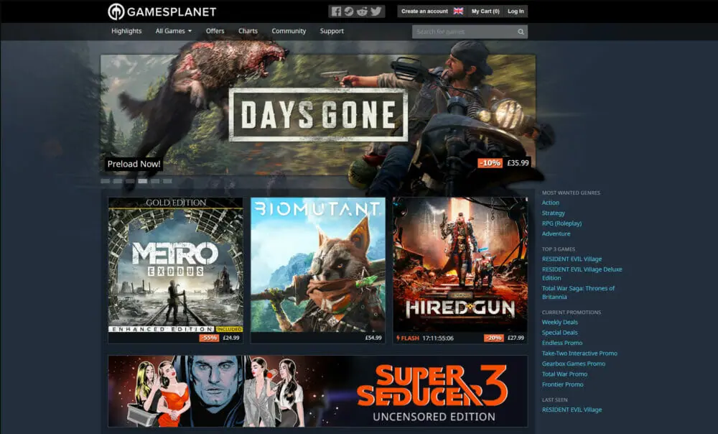Image resolution: width=718 pixels, height=434 pixels.
Task: Select the first carousel slide indicator
Action: 106,181
